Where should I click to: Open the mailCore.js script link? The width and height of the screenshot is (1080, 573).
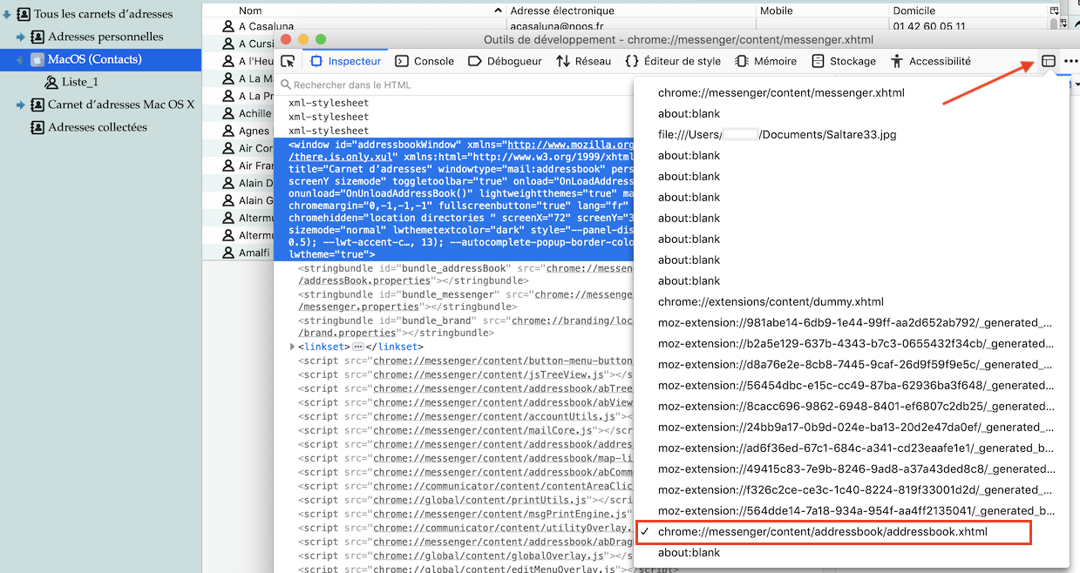484,430
